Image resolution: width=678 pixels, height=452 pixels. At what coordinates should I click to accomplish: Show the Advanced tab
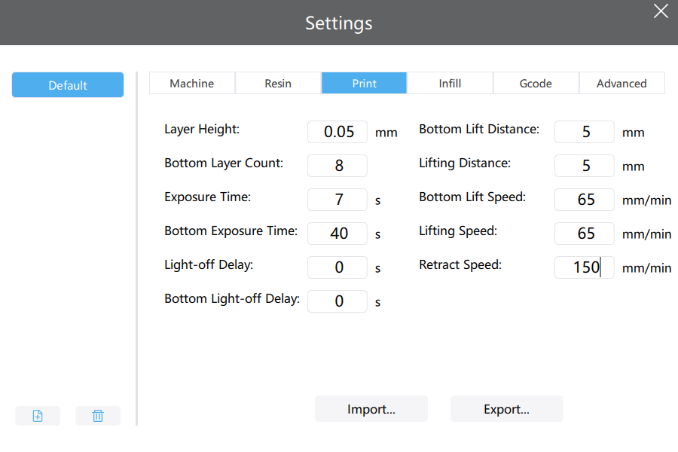pyautogui.click(x=621, y=83)
